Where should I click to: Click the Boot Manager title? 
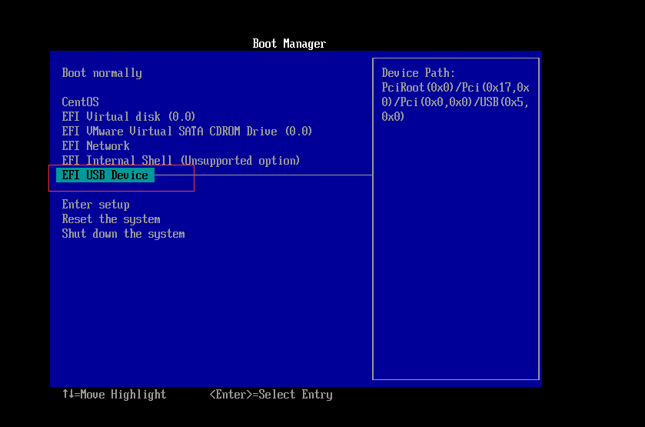click(x=289, y=44)
